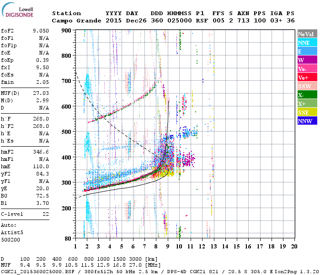Click the yF2 value 84.3
This screenshot has height=275, width=320.
(x=43, y=174)
